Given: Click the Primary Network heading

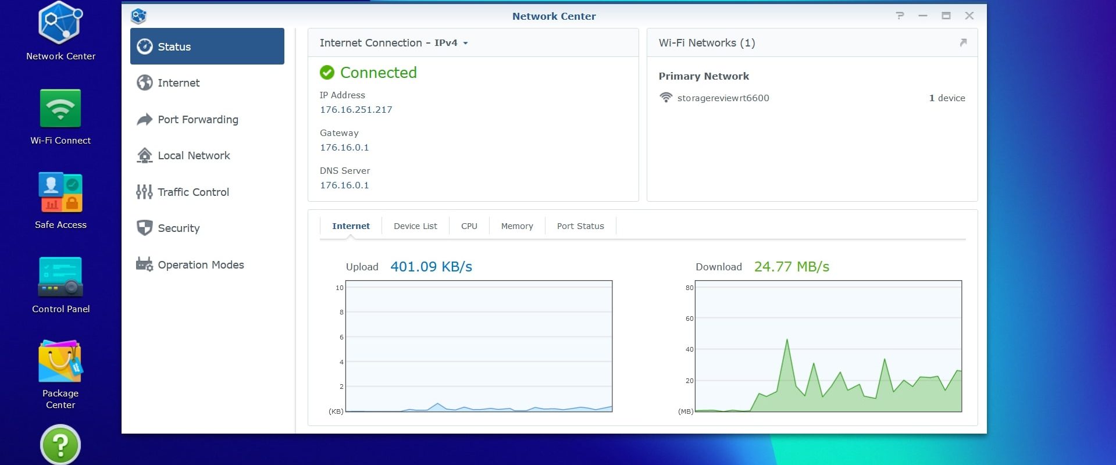Looking at the screenshot, I should [704, 76].
